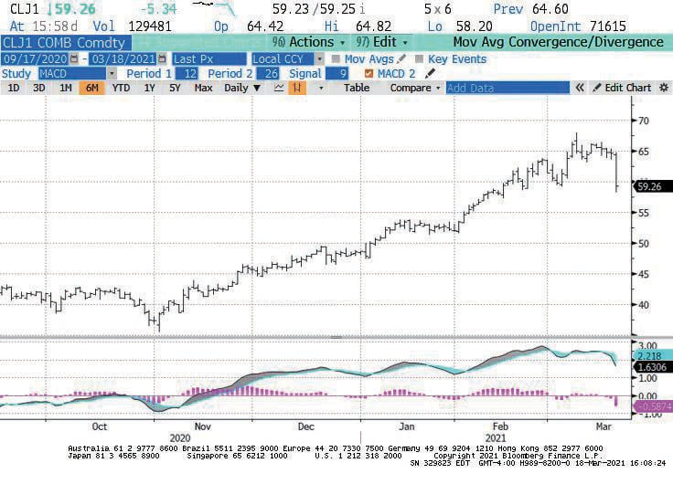Click the panel divider handle between charts

(336, 338)
